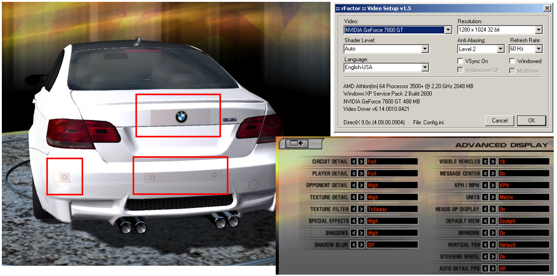Click previous arrow for Player Detail
Screen dimensions: 557x276
[354, 173]
